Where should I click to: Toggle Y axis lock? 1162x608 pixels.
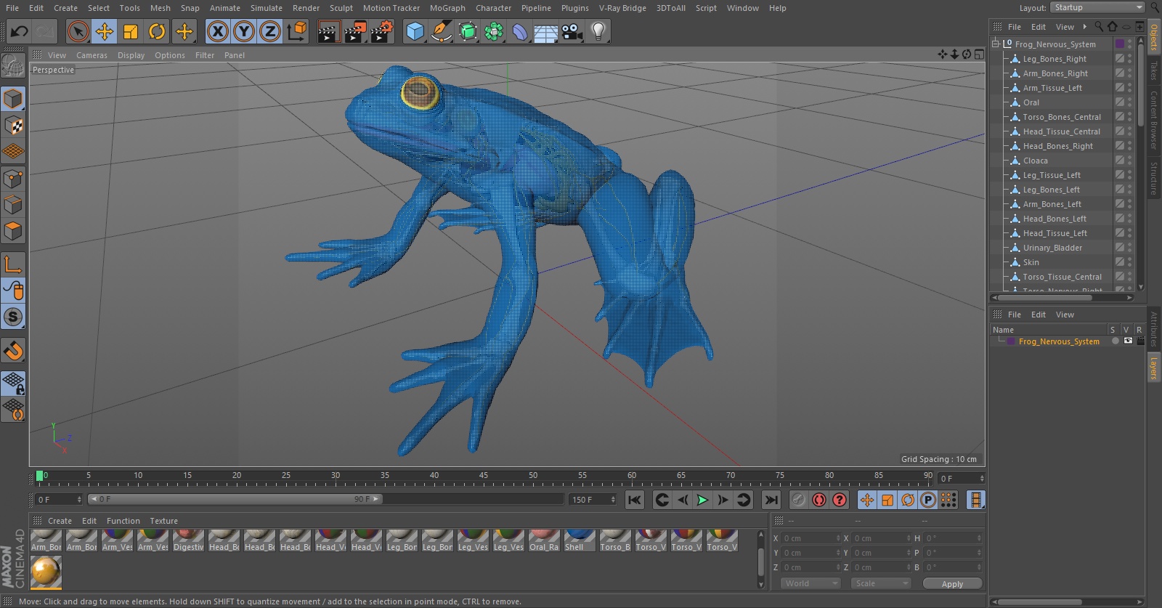(x=244, y=31)
